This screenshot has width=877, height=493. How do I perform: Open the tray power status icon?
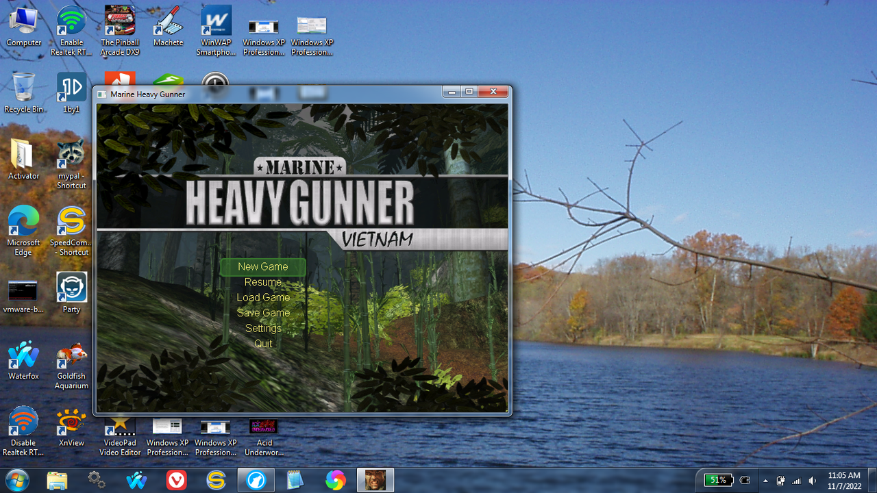point(781,481)
